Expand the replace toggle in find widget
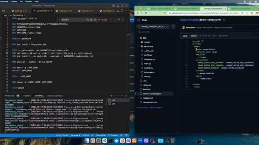The height and width of the screenshot is (145, 259). (x=59, y=20)
